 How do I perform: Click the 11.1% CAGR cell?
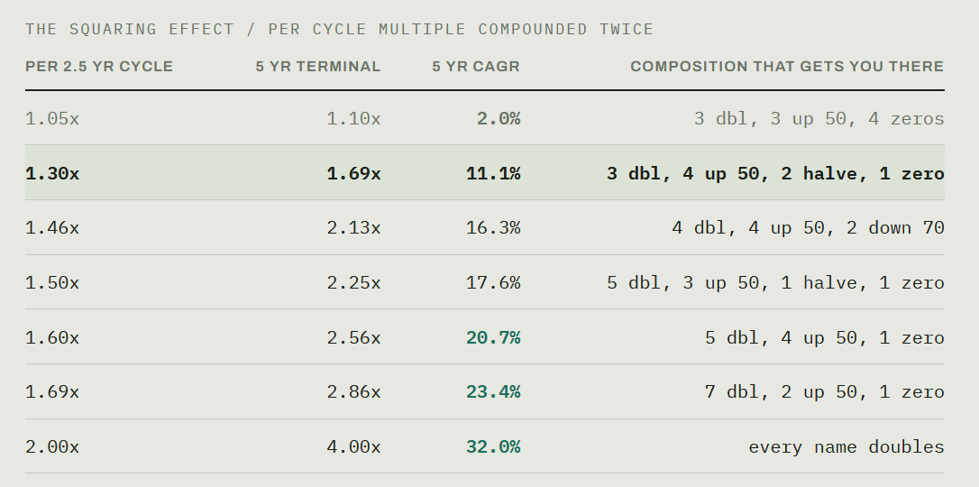(x=493, y=173)
